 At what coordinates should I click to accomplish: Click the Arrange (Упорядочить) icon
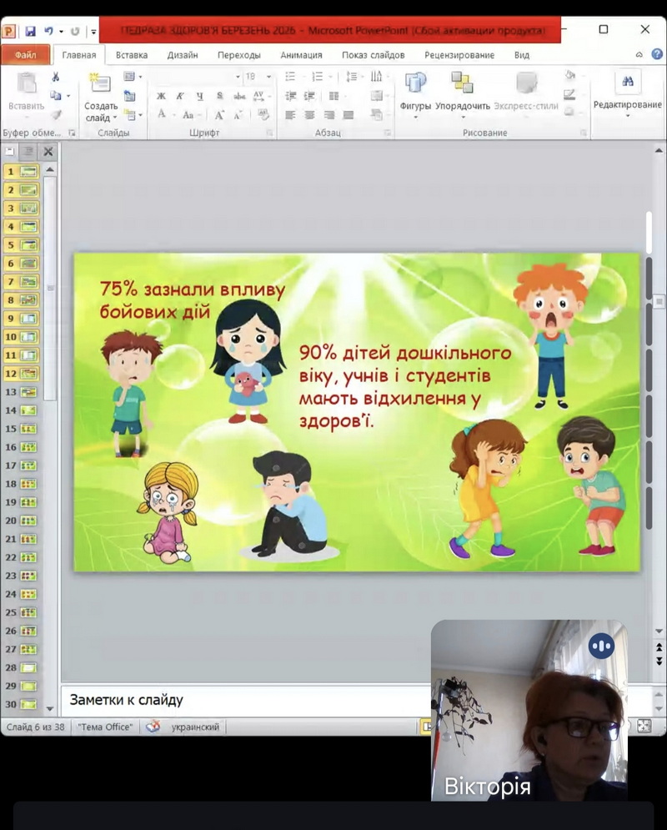pyautogui.click(x=462, y=84)
